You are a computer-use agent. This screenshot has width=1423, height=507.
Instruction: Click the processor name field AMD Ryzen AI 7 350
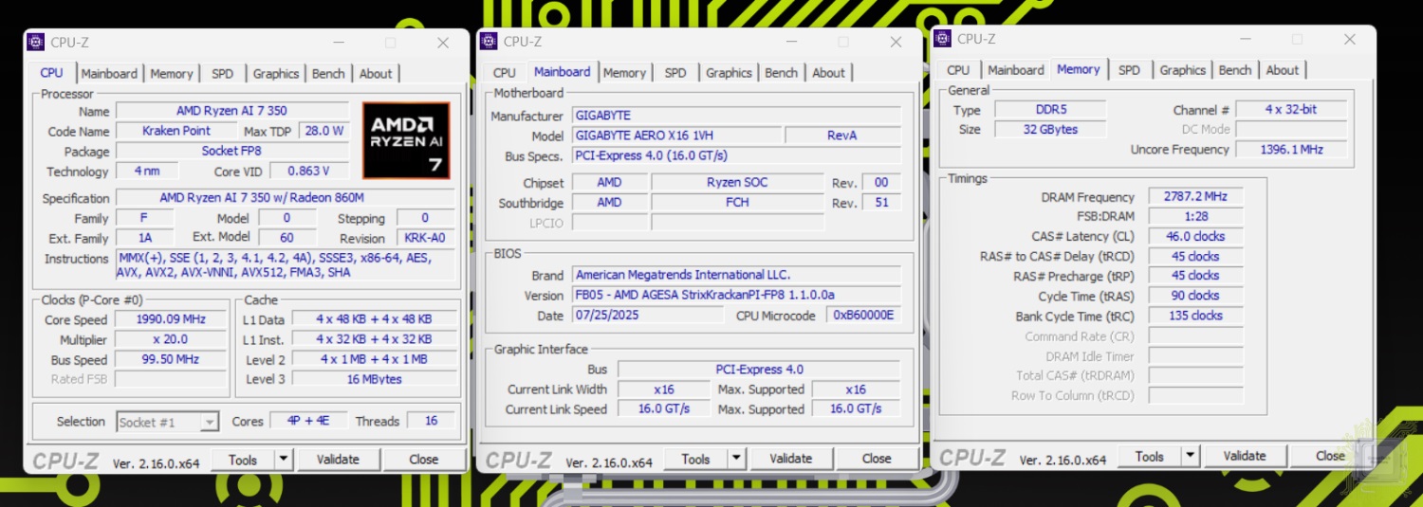[x=233, y=111]
